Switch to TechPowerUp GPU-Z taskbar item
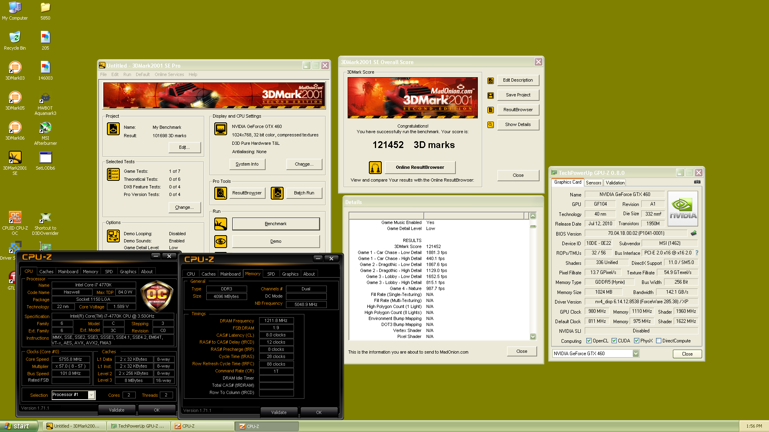Screen dimensions: 769x432 [138, 426]
